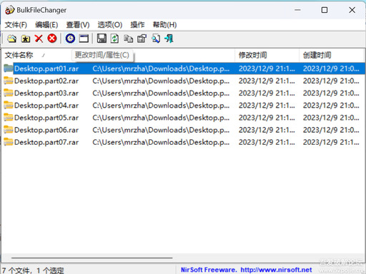This screenshot has height=274, width=366.
Task: Open the 编辑(E) menu
Action: 46,25
